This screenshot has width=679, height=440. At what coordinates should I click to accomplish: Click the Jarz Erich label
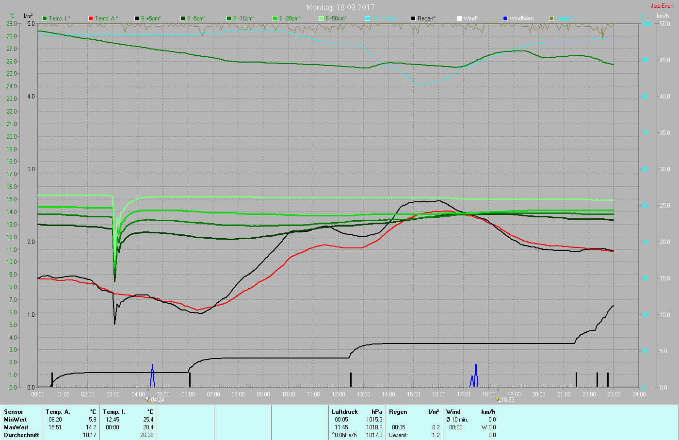pos(662,6)
